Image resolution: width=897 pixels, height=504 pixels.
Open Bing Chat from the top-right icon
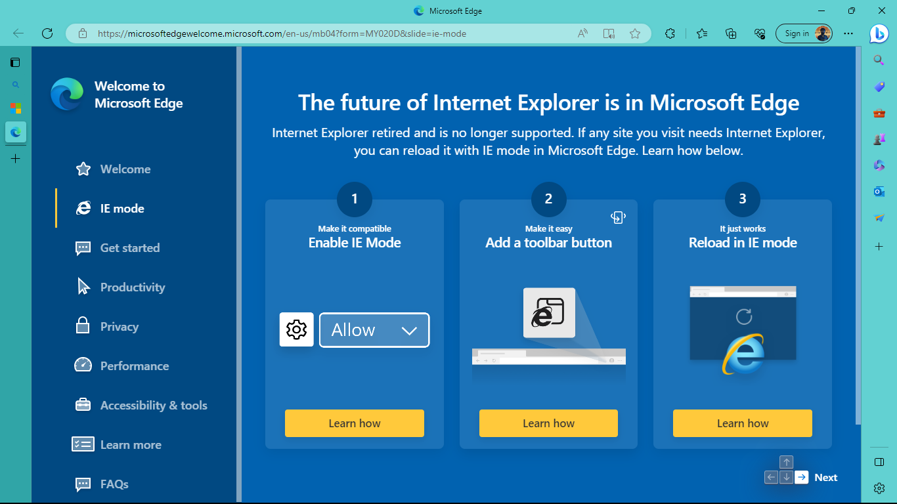coord(879,33)
